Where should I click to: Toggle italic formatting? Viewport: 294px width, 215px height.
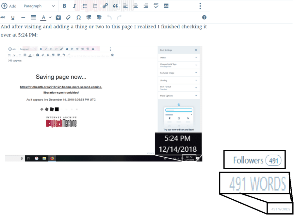pyautogui.click(x=74, y=6)
